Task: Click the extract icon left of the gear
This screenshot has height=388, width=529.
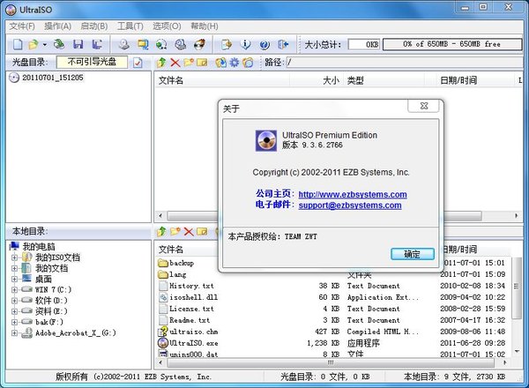Action: 221,63
